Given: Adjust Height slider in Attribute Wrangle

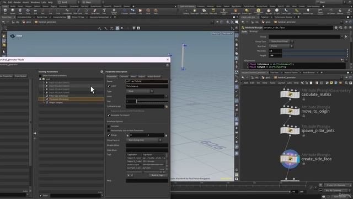Looking at the screenshot, I should click(315, 55).
